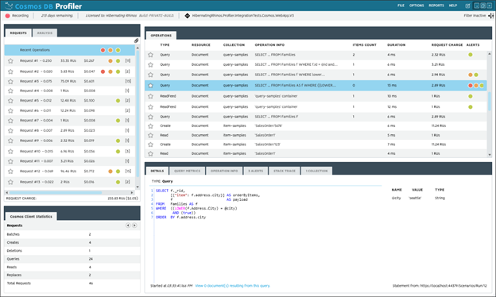Click the edit note icon in the title bar
This screenshot has height=297, width=496.
[467, 6]
